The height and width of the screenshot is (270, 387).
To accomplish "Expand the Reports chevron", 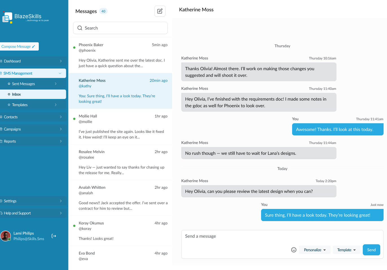I will 61,141.
